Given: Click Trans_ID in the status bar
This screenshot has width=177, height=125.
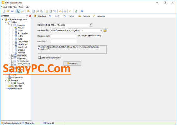Looking at the screenshot, I should coord(50,123).
